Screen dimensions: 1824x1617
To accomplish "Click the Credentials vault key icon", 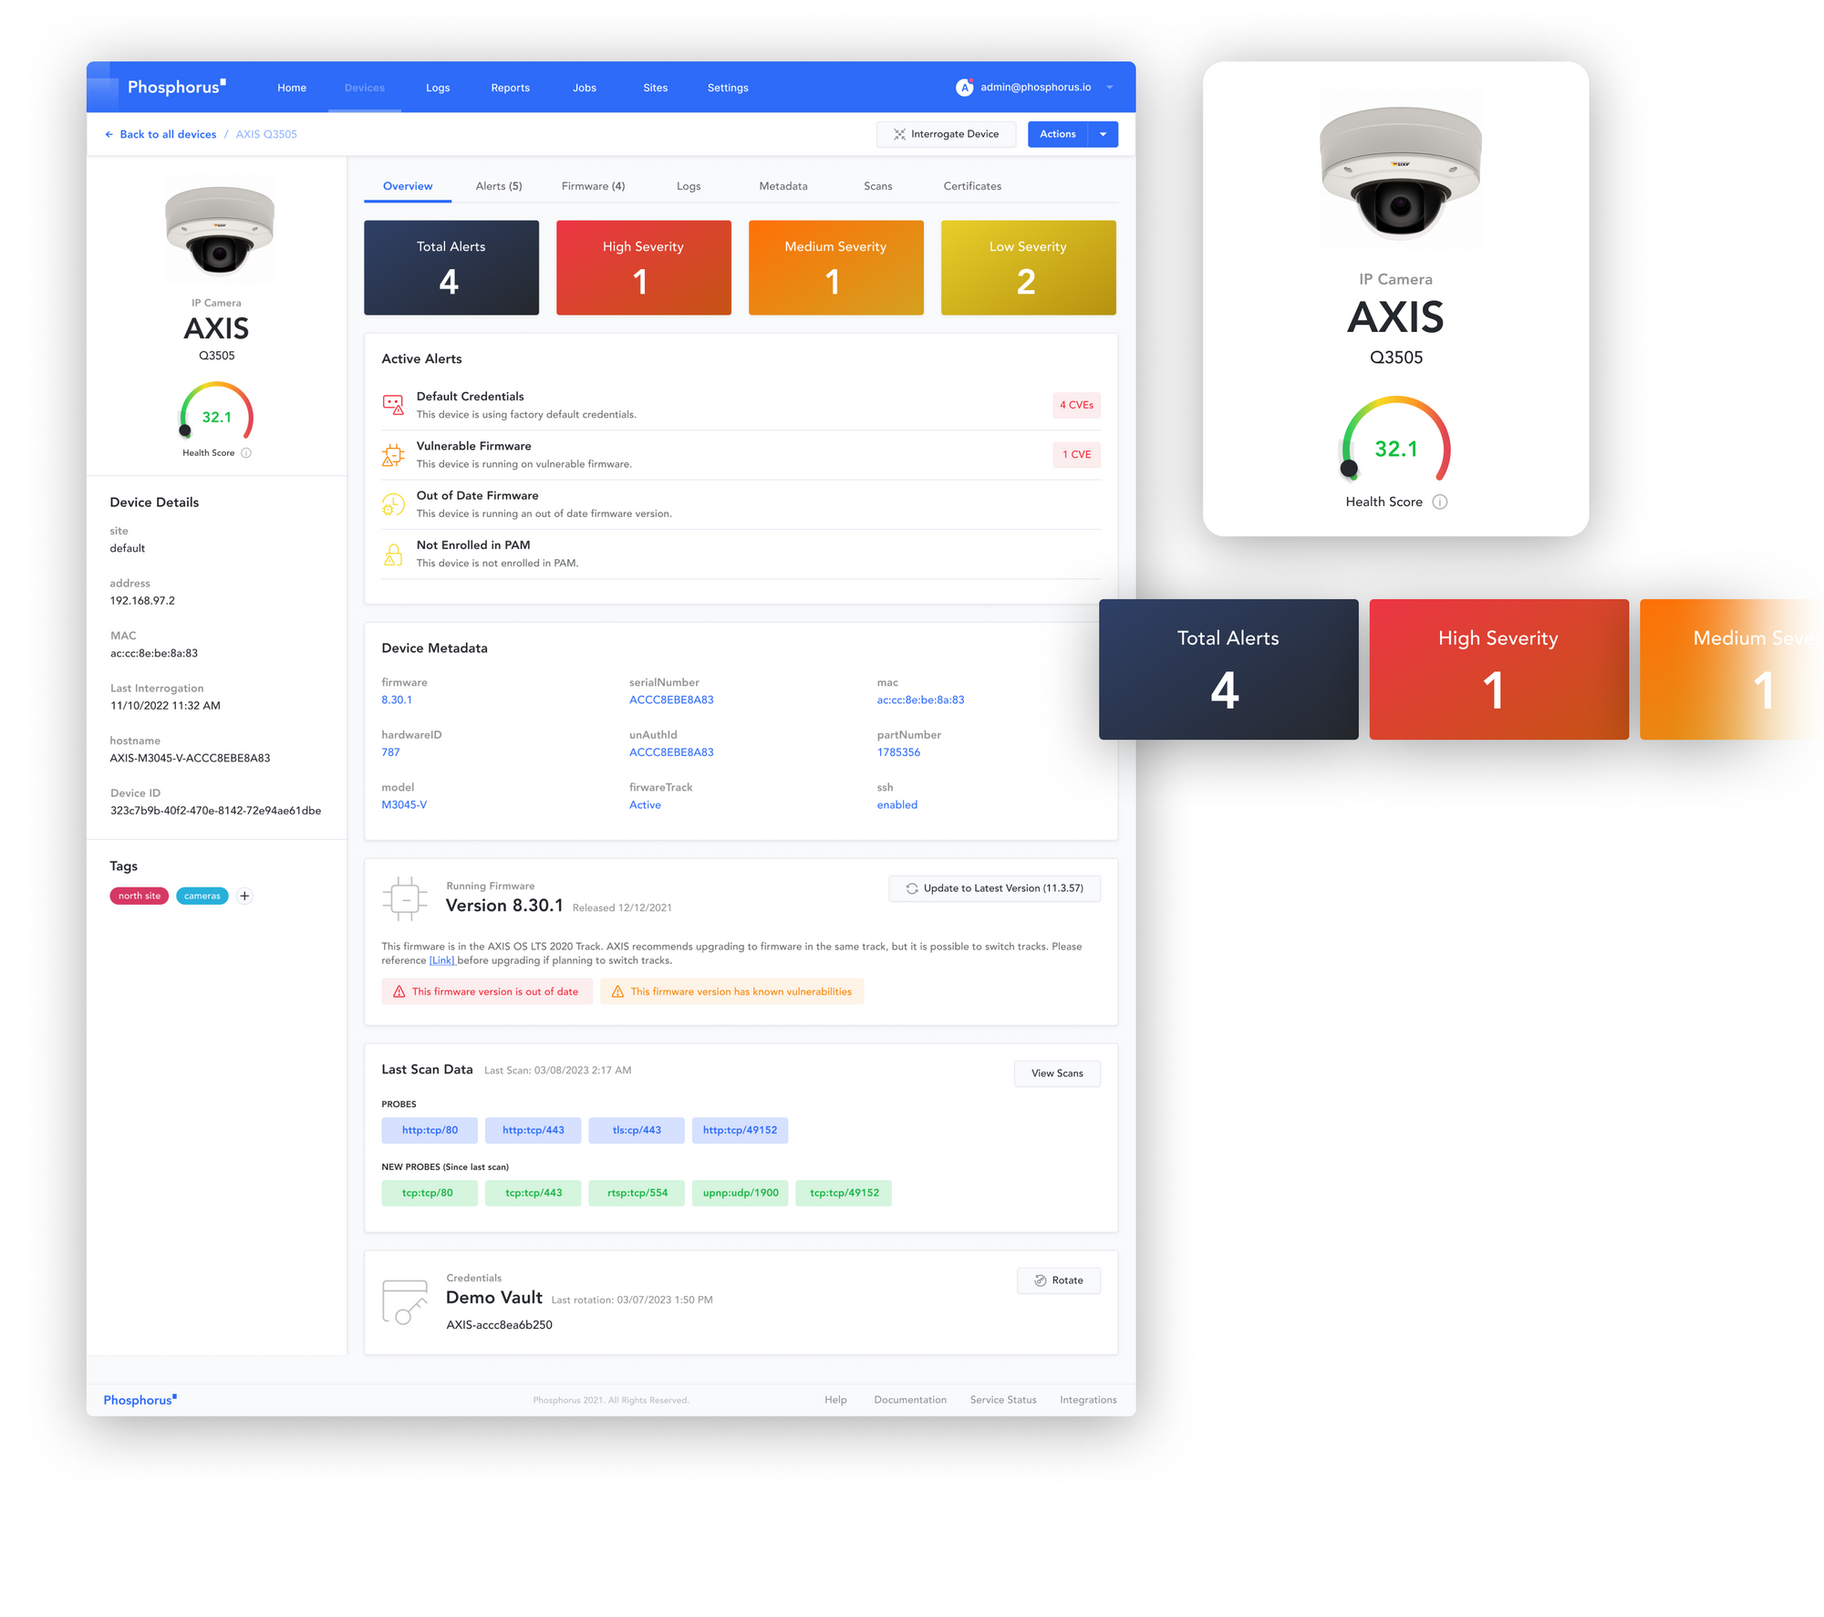I will (405, 1301).
